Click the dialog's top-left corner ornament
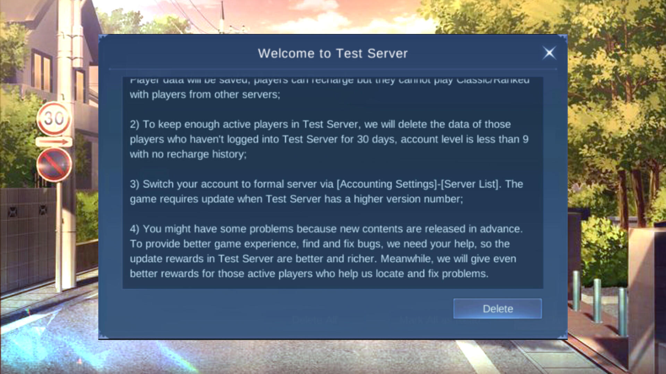This screenshot has height=374, width=666. coord(103,39)
